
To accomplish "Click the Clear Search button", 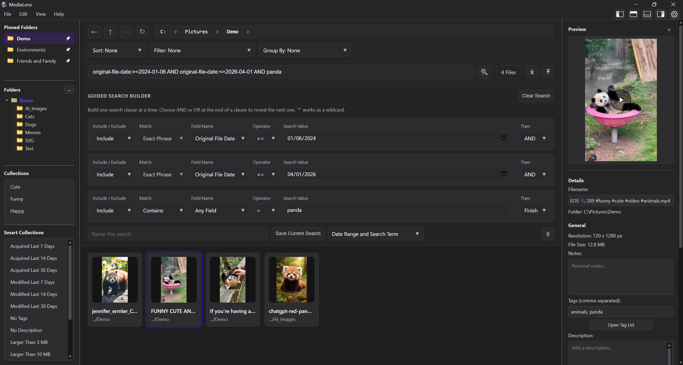I will 536,96.
